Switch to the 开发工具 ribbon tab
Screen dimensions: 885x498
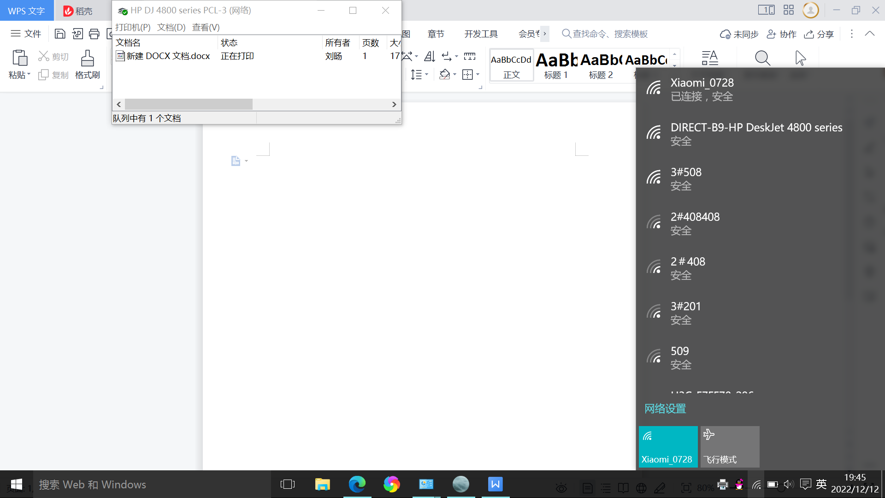pos(481,34)
